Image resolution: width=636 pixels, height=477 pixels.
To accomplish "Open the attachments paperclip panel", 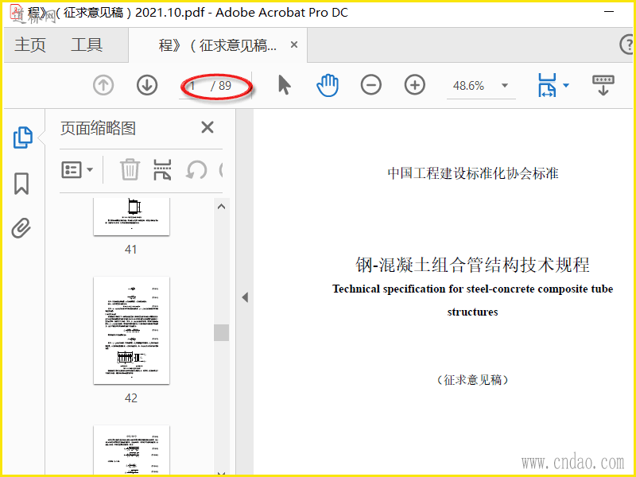I will (21, 228).
